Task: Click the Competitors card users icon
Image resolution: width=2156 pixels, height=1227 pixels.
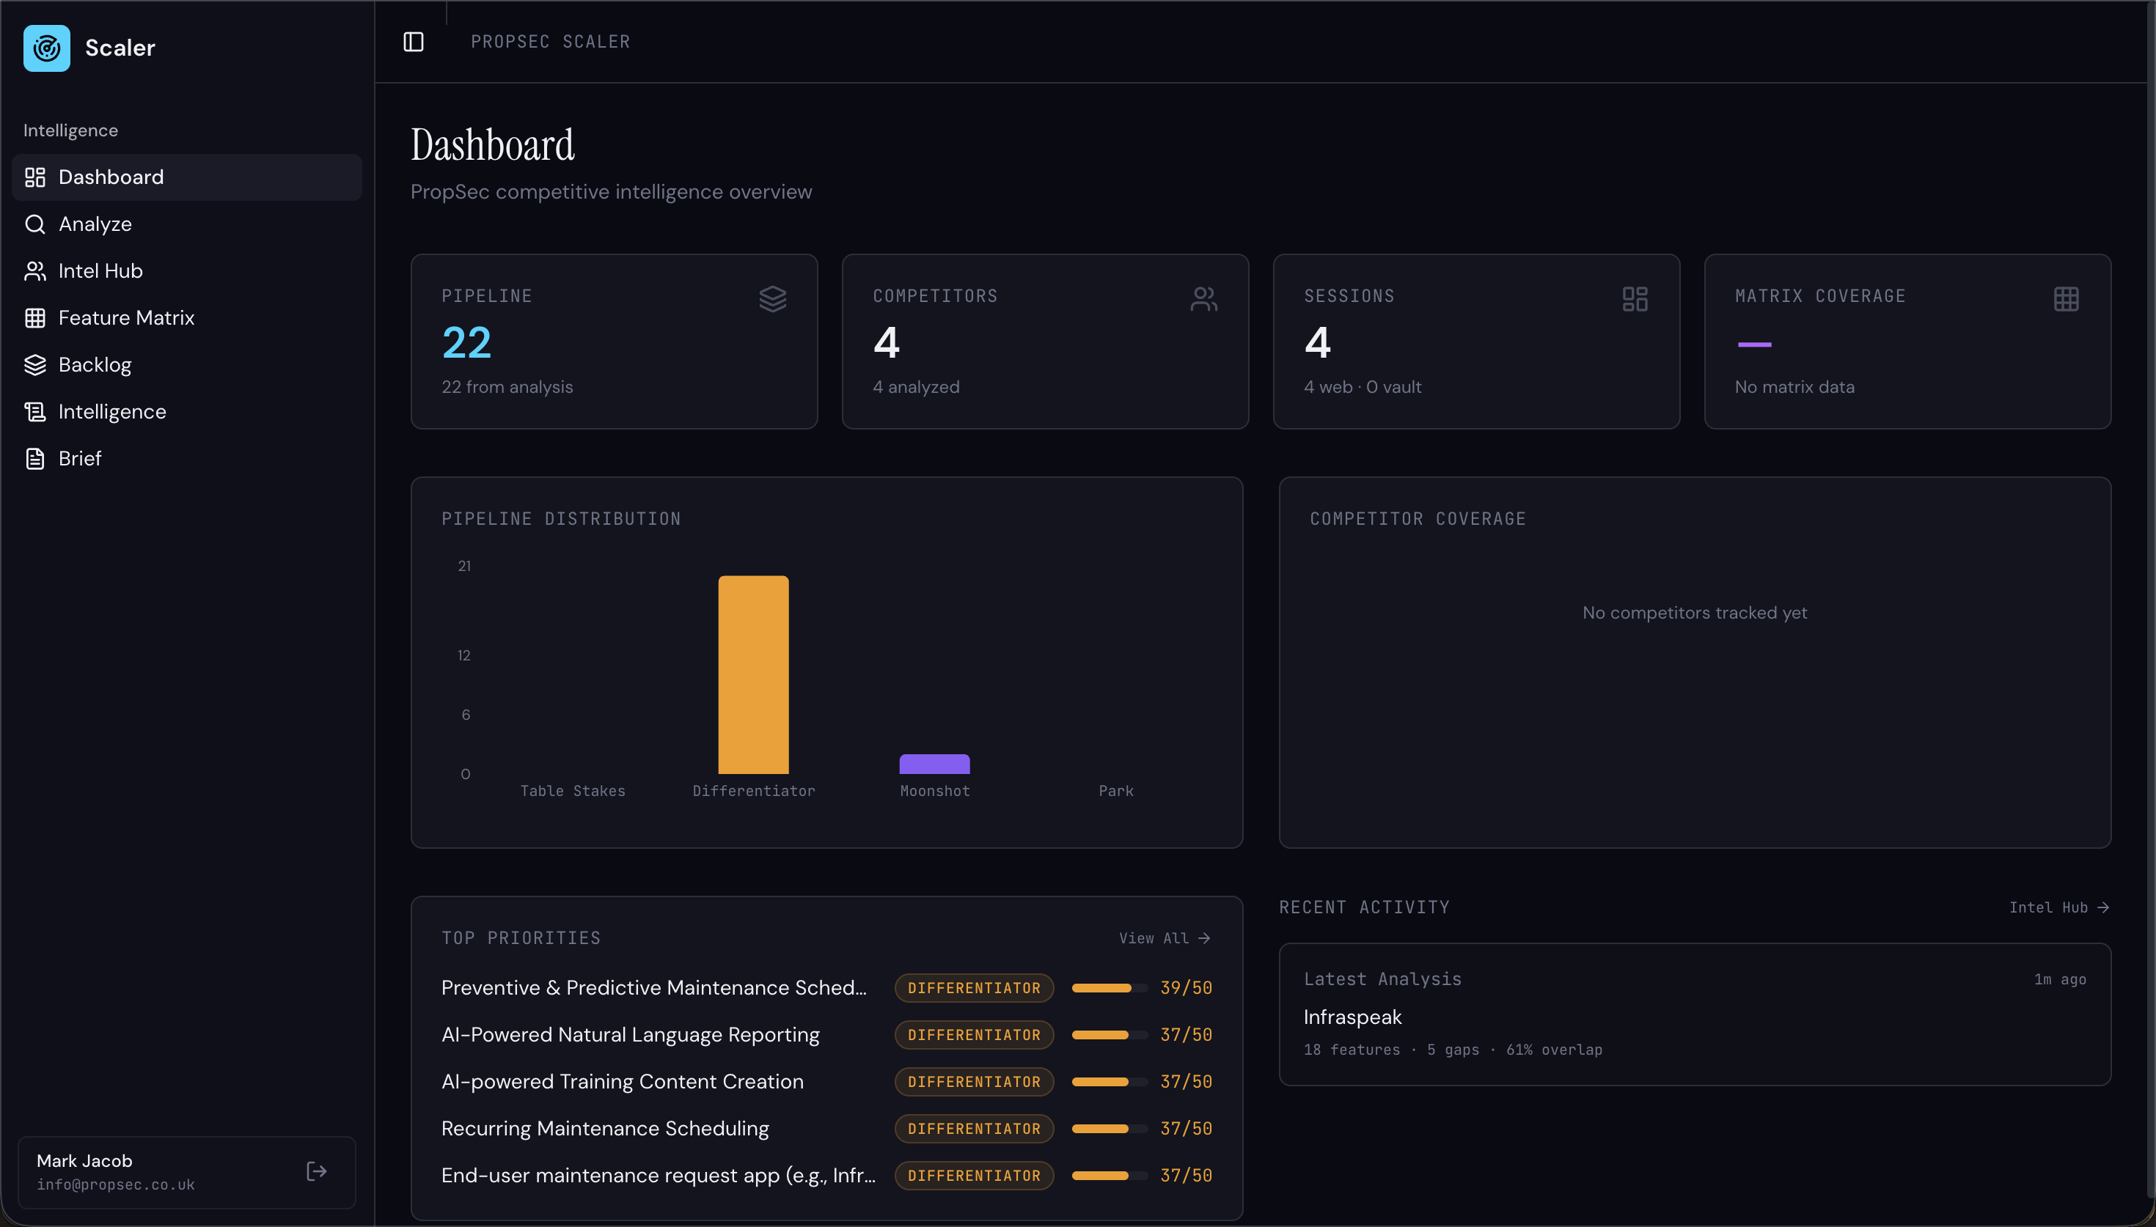Action: coord(1203,299)
